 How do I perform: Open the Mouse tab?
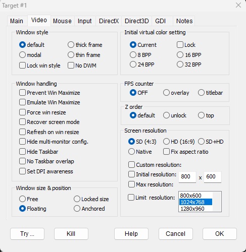point(62,21)
